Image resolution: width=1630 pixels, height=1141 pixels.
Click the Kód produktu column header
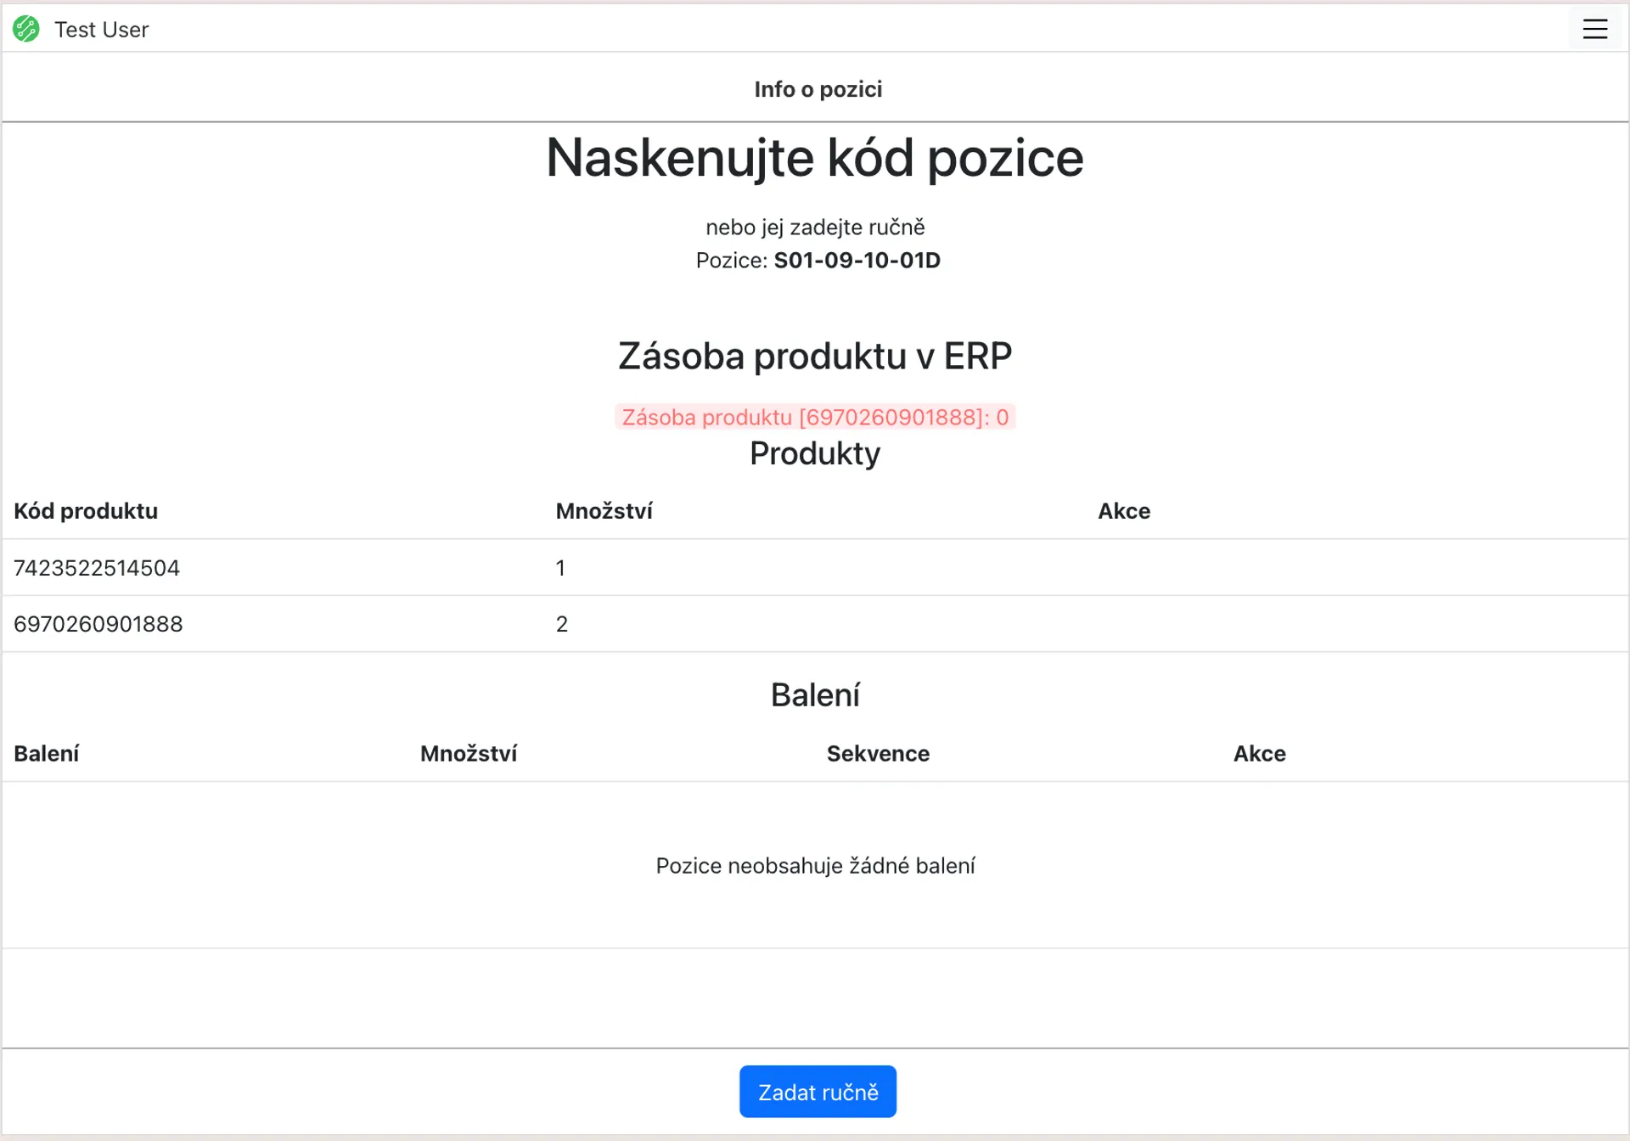click(x=86, y=511)
